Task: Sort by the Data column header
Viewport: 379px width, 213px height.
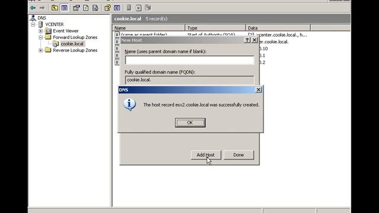Action: [278, 28]
